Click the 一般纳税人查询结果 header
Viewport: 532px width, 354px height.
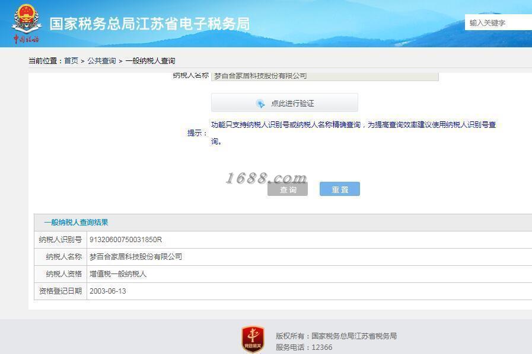click(76, 222)
